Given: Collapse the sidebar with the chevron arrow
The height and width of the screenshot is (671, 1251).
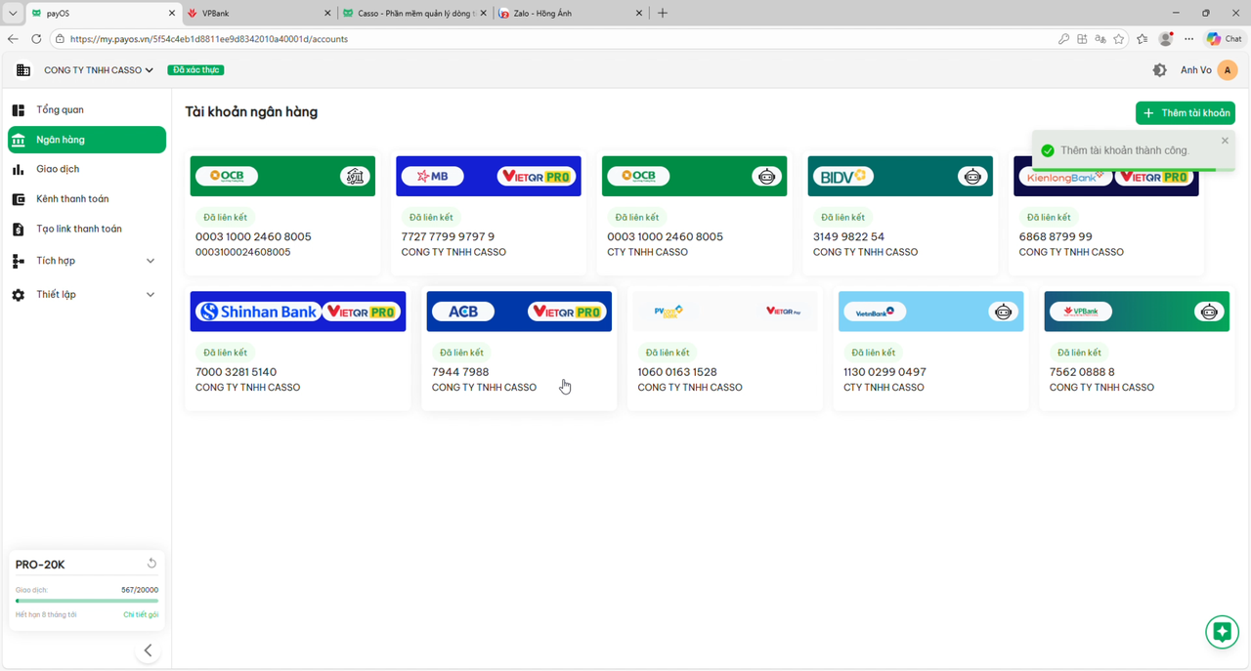Looking at the screenshot, I should (148, 650).
